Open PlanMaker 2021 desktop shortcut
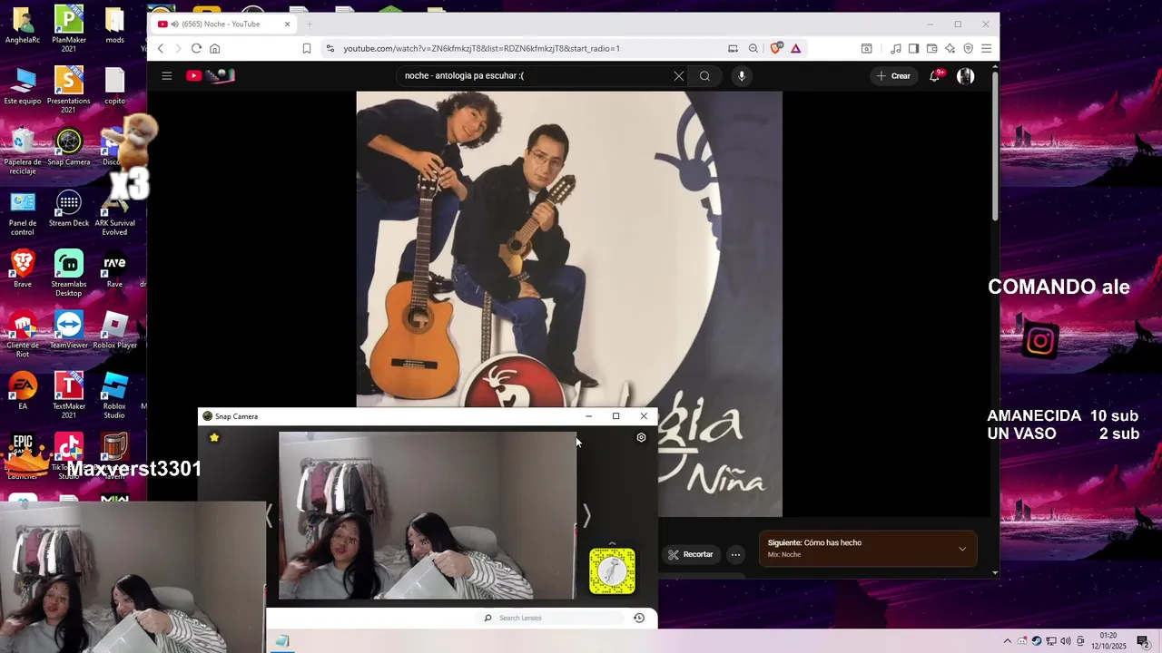Viewport: 1162px width, 653px height. pyautogui.click(x=69, y=29)
